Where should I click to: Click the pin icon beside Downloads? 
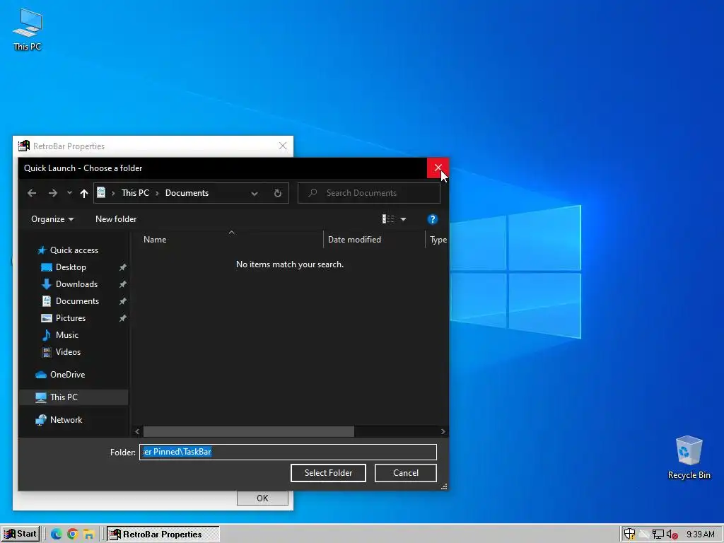(122, 284)
